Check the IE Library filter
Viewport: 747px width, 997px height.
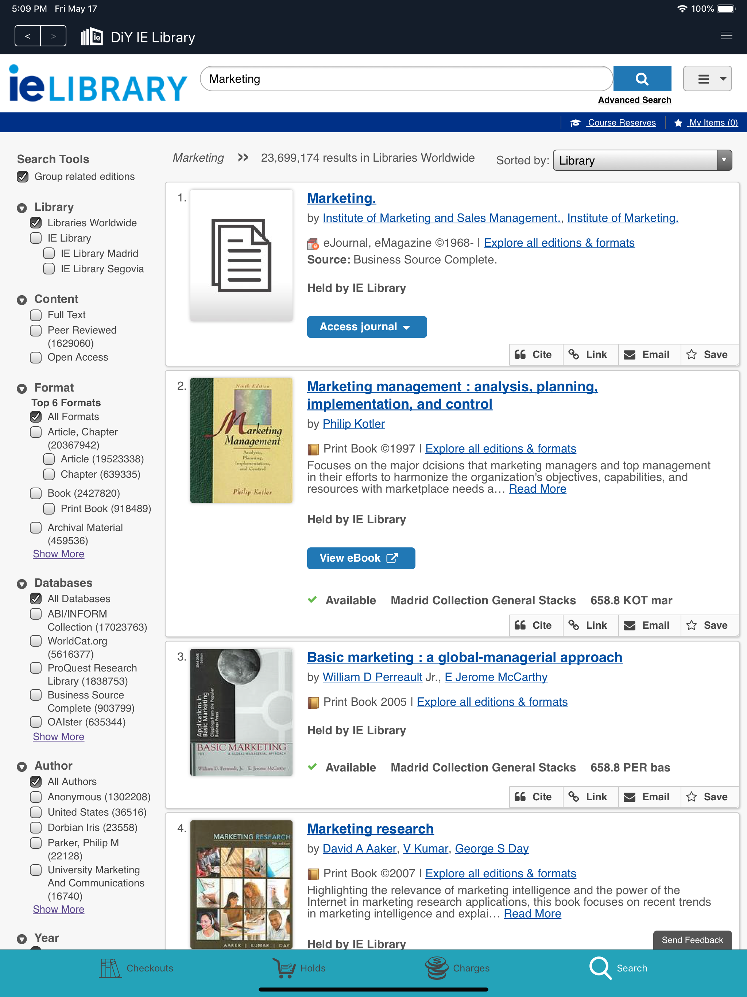click(x=36, y=238)
